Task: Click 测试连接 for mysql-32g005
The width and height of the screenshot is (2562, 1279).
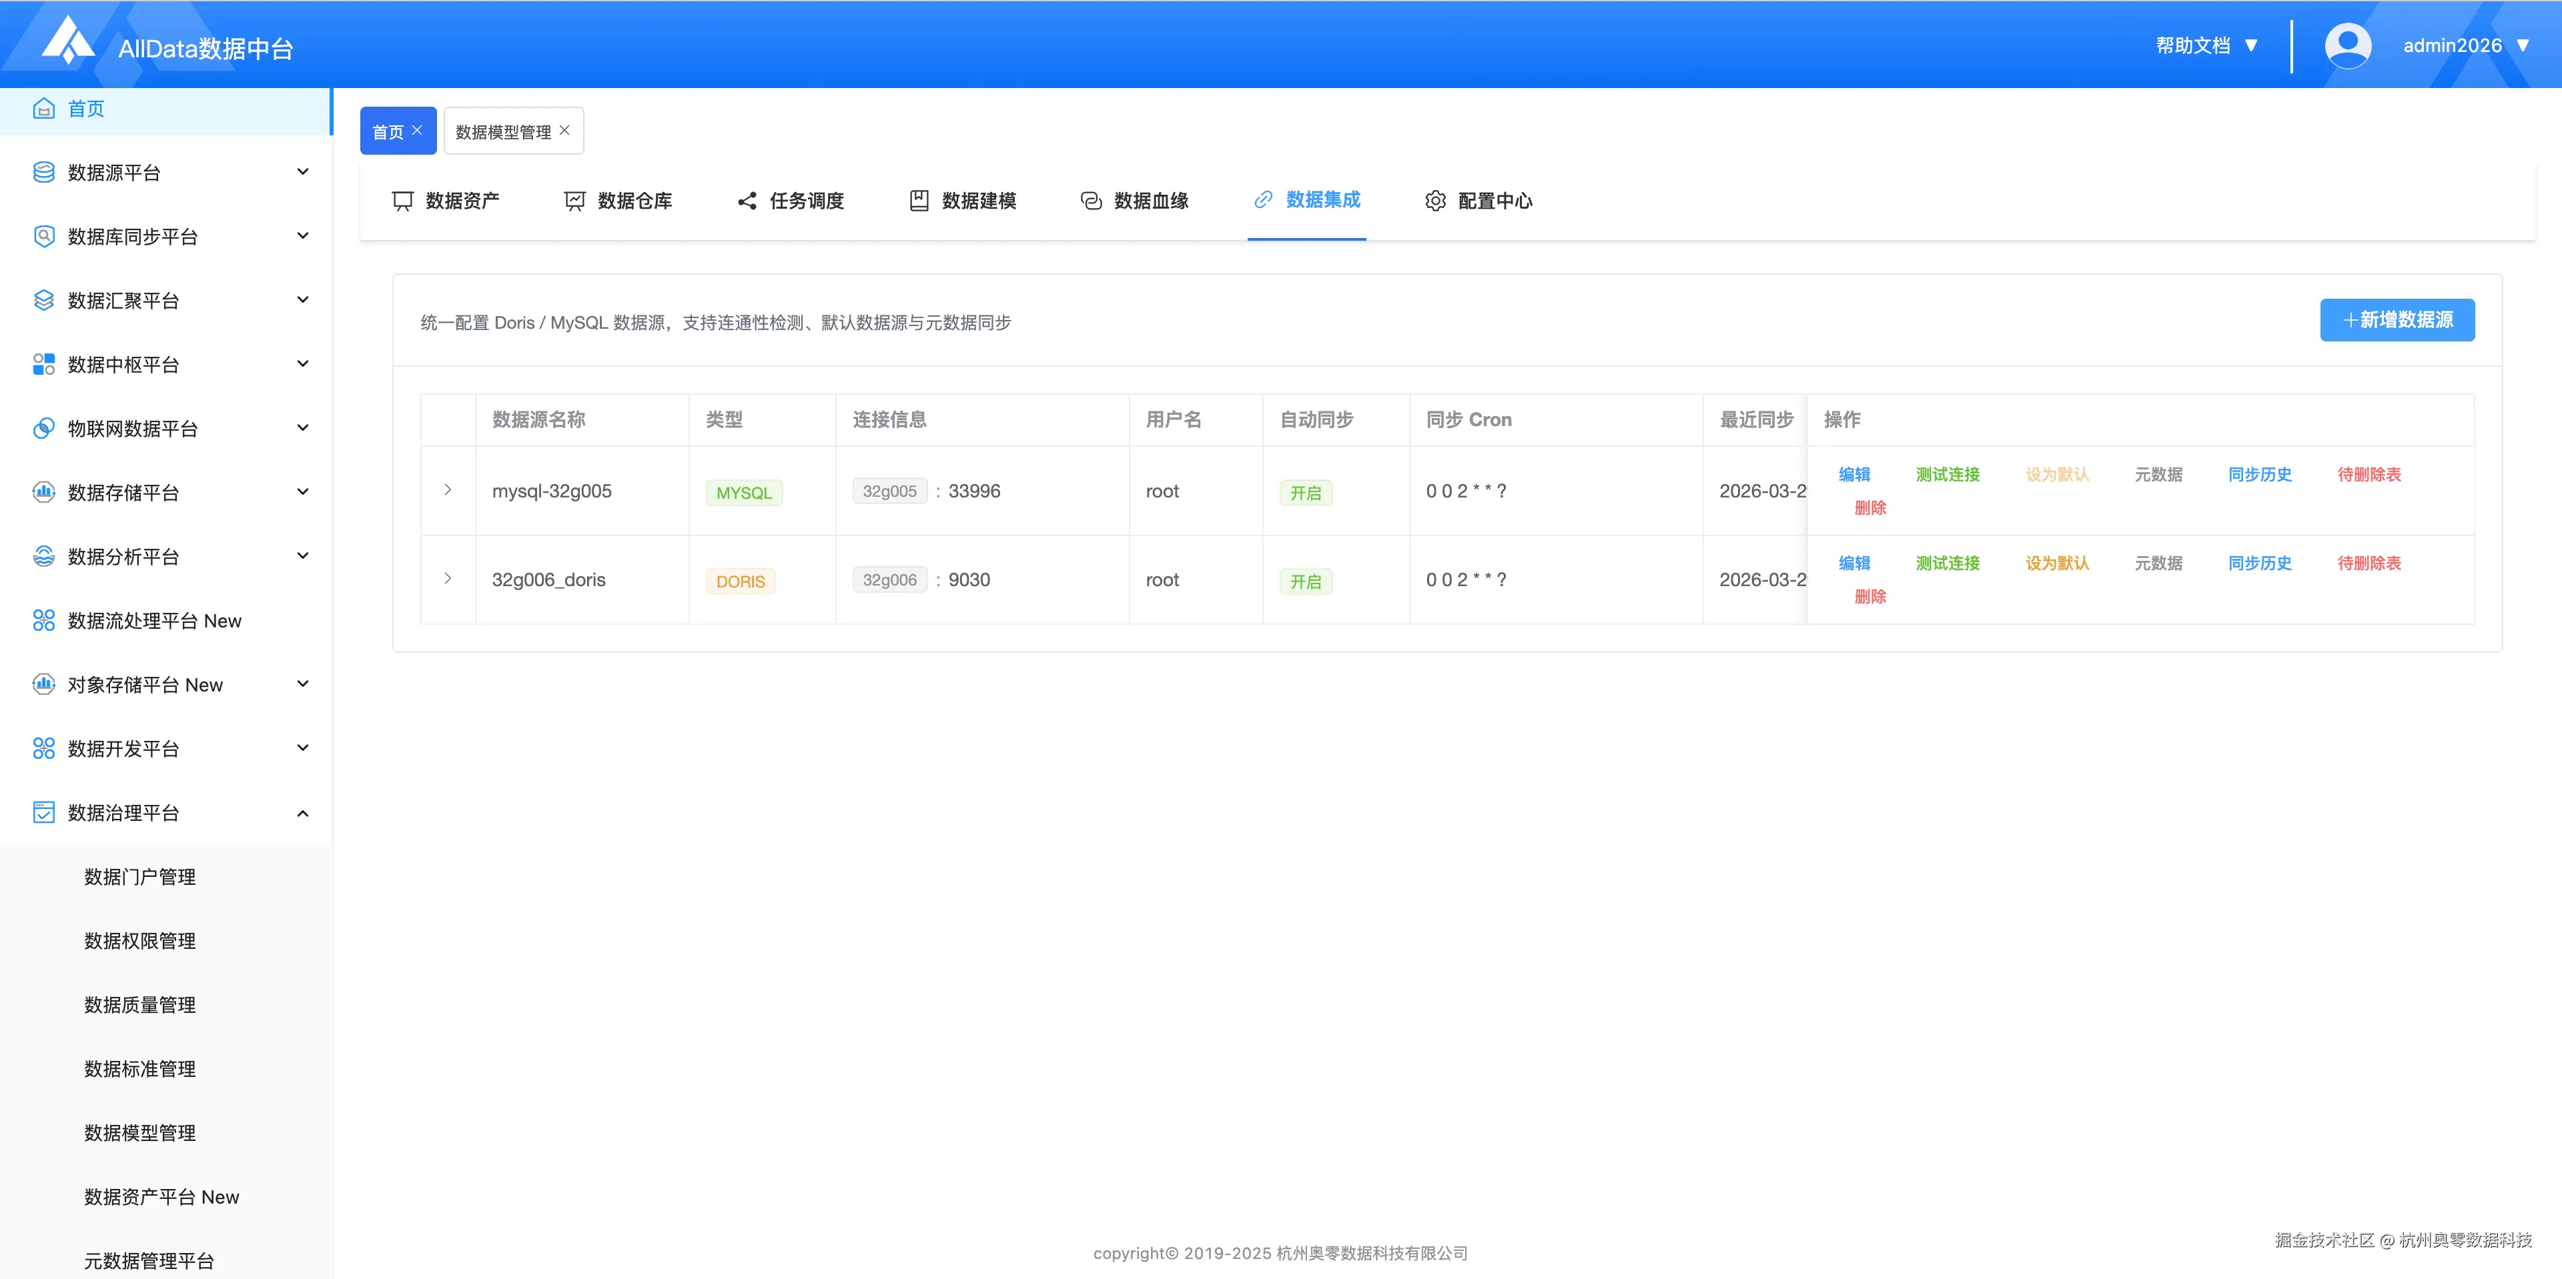Action: 1948,475
